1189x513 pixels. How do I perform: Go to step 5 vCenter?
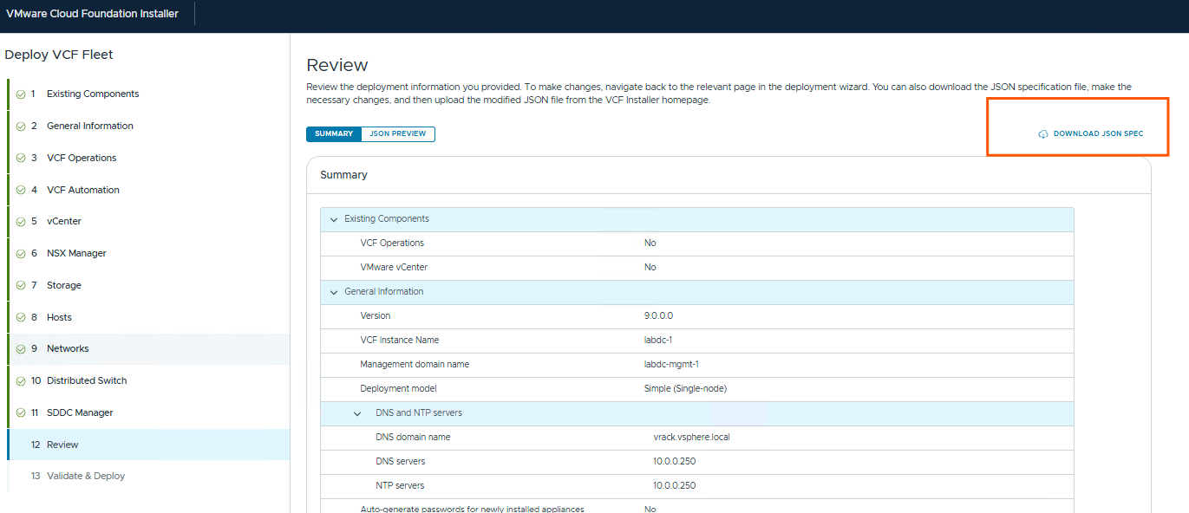point(148,221)
